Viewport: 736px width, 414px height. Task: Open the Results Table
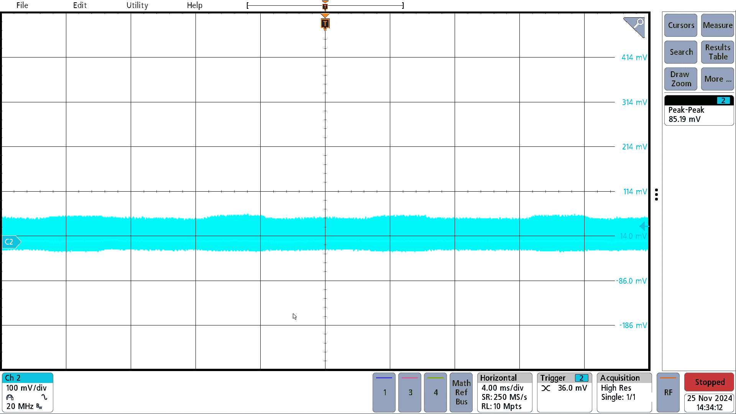tap(718, 52)
